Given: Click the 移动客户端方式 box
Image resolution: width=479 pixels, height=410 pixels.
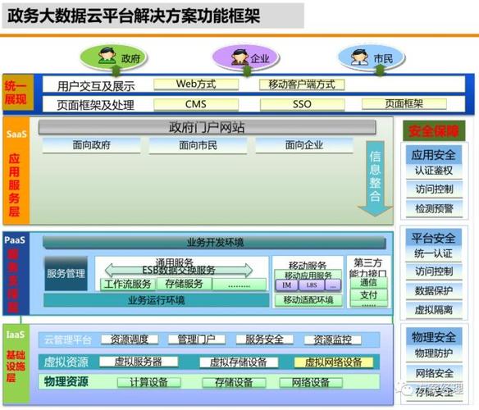Looking at the screenshot, I should [302, 84].
